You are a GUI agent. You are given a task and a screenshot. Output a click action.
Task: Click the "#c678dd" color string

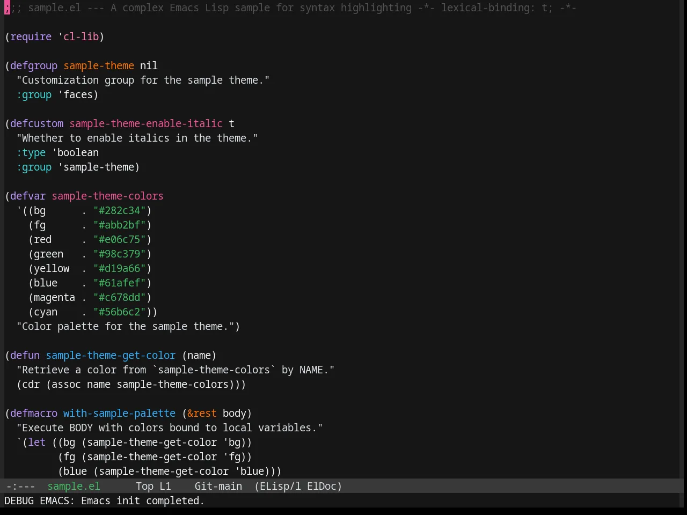pyautogui.click(x=120, y=297)
